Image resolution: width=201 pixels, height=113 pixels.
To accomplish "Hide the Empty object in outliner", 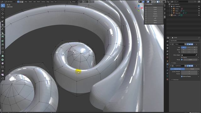I will 199,9.
